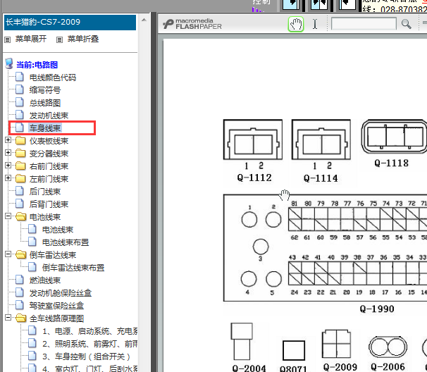Select the FlashPaper hand pan tool
This screenshot has height=372, width=427.
click(296, 24)
